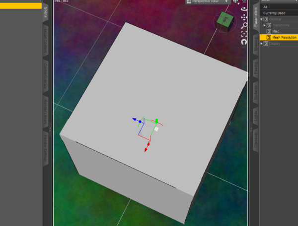
Task: Expand the Display group arrow
Action: [261, 44]
